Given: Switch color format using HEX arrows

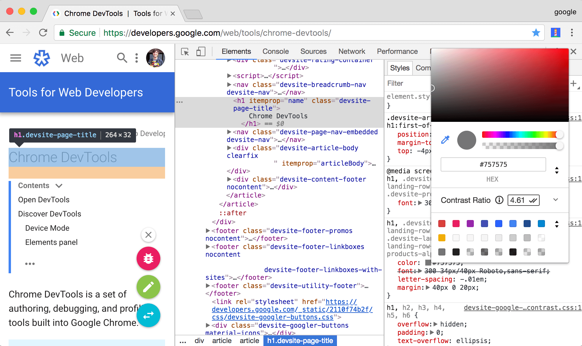Looking at the screenshot, I should pyautogui.click(x=557, y=170).
